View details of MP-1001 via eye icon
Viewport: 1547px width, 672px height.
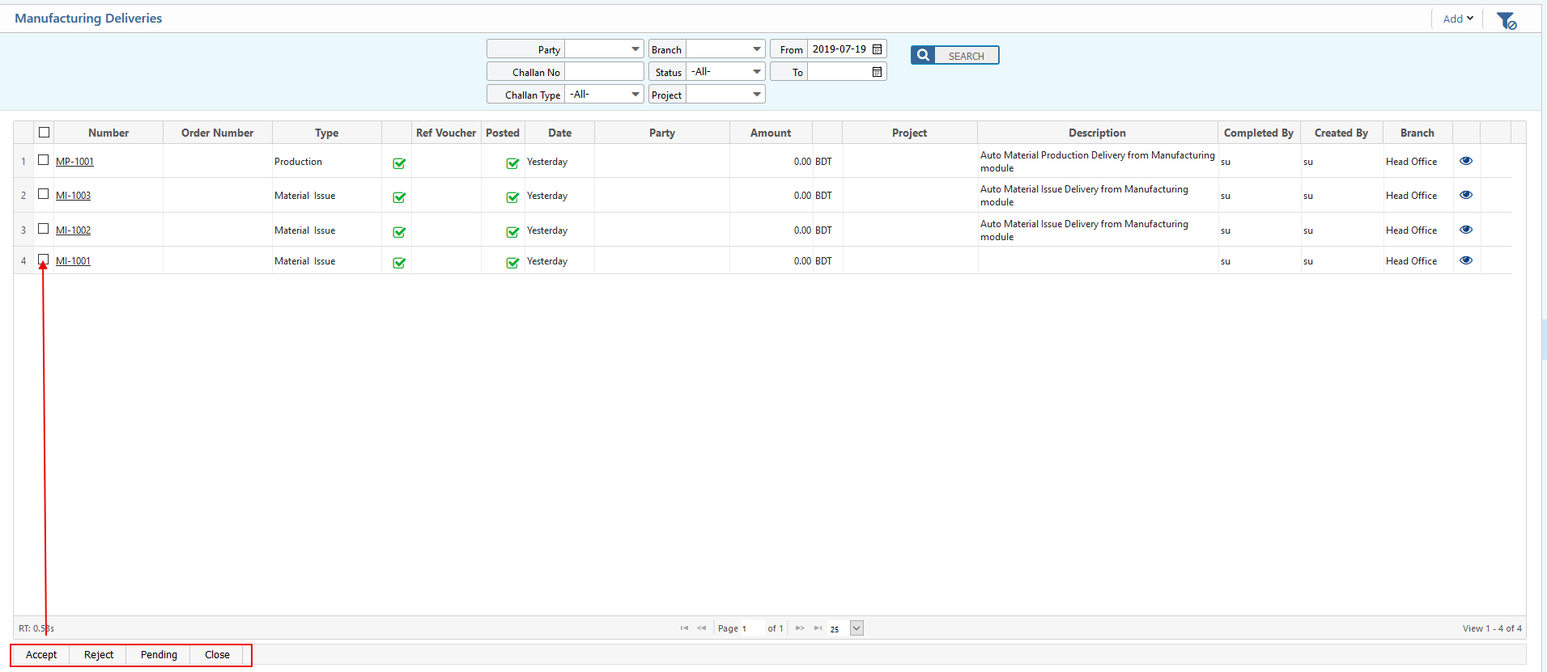click(x=1465, y=161)
